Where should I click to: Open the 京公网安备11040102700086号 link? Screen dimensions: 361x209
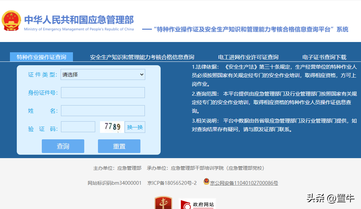244,183
